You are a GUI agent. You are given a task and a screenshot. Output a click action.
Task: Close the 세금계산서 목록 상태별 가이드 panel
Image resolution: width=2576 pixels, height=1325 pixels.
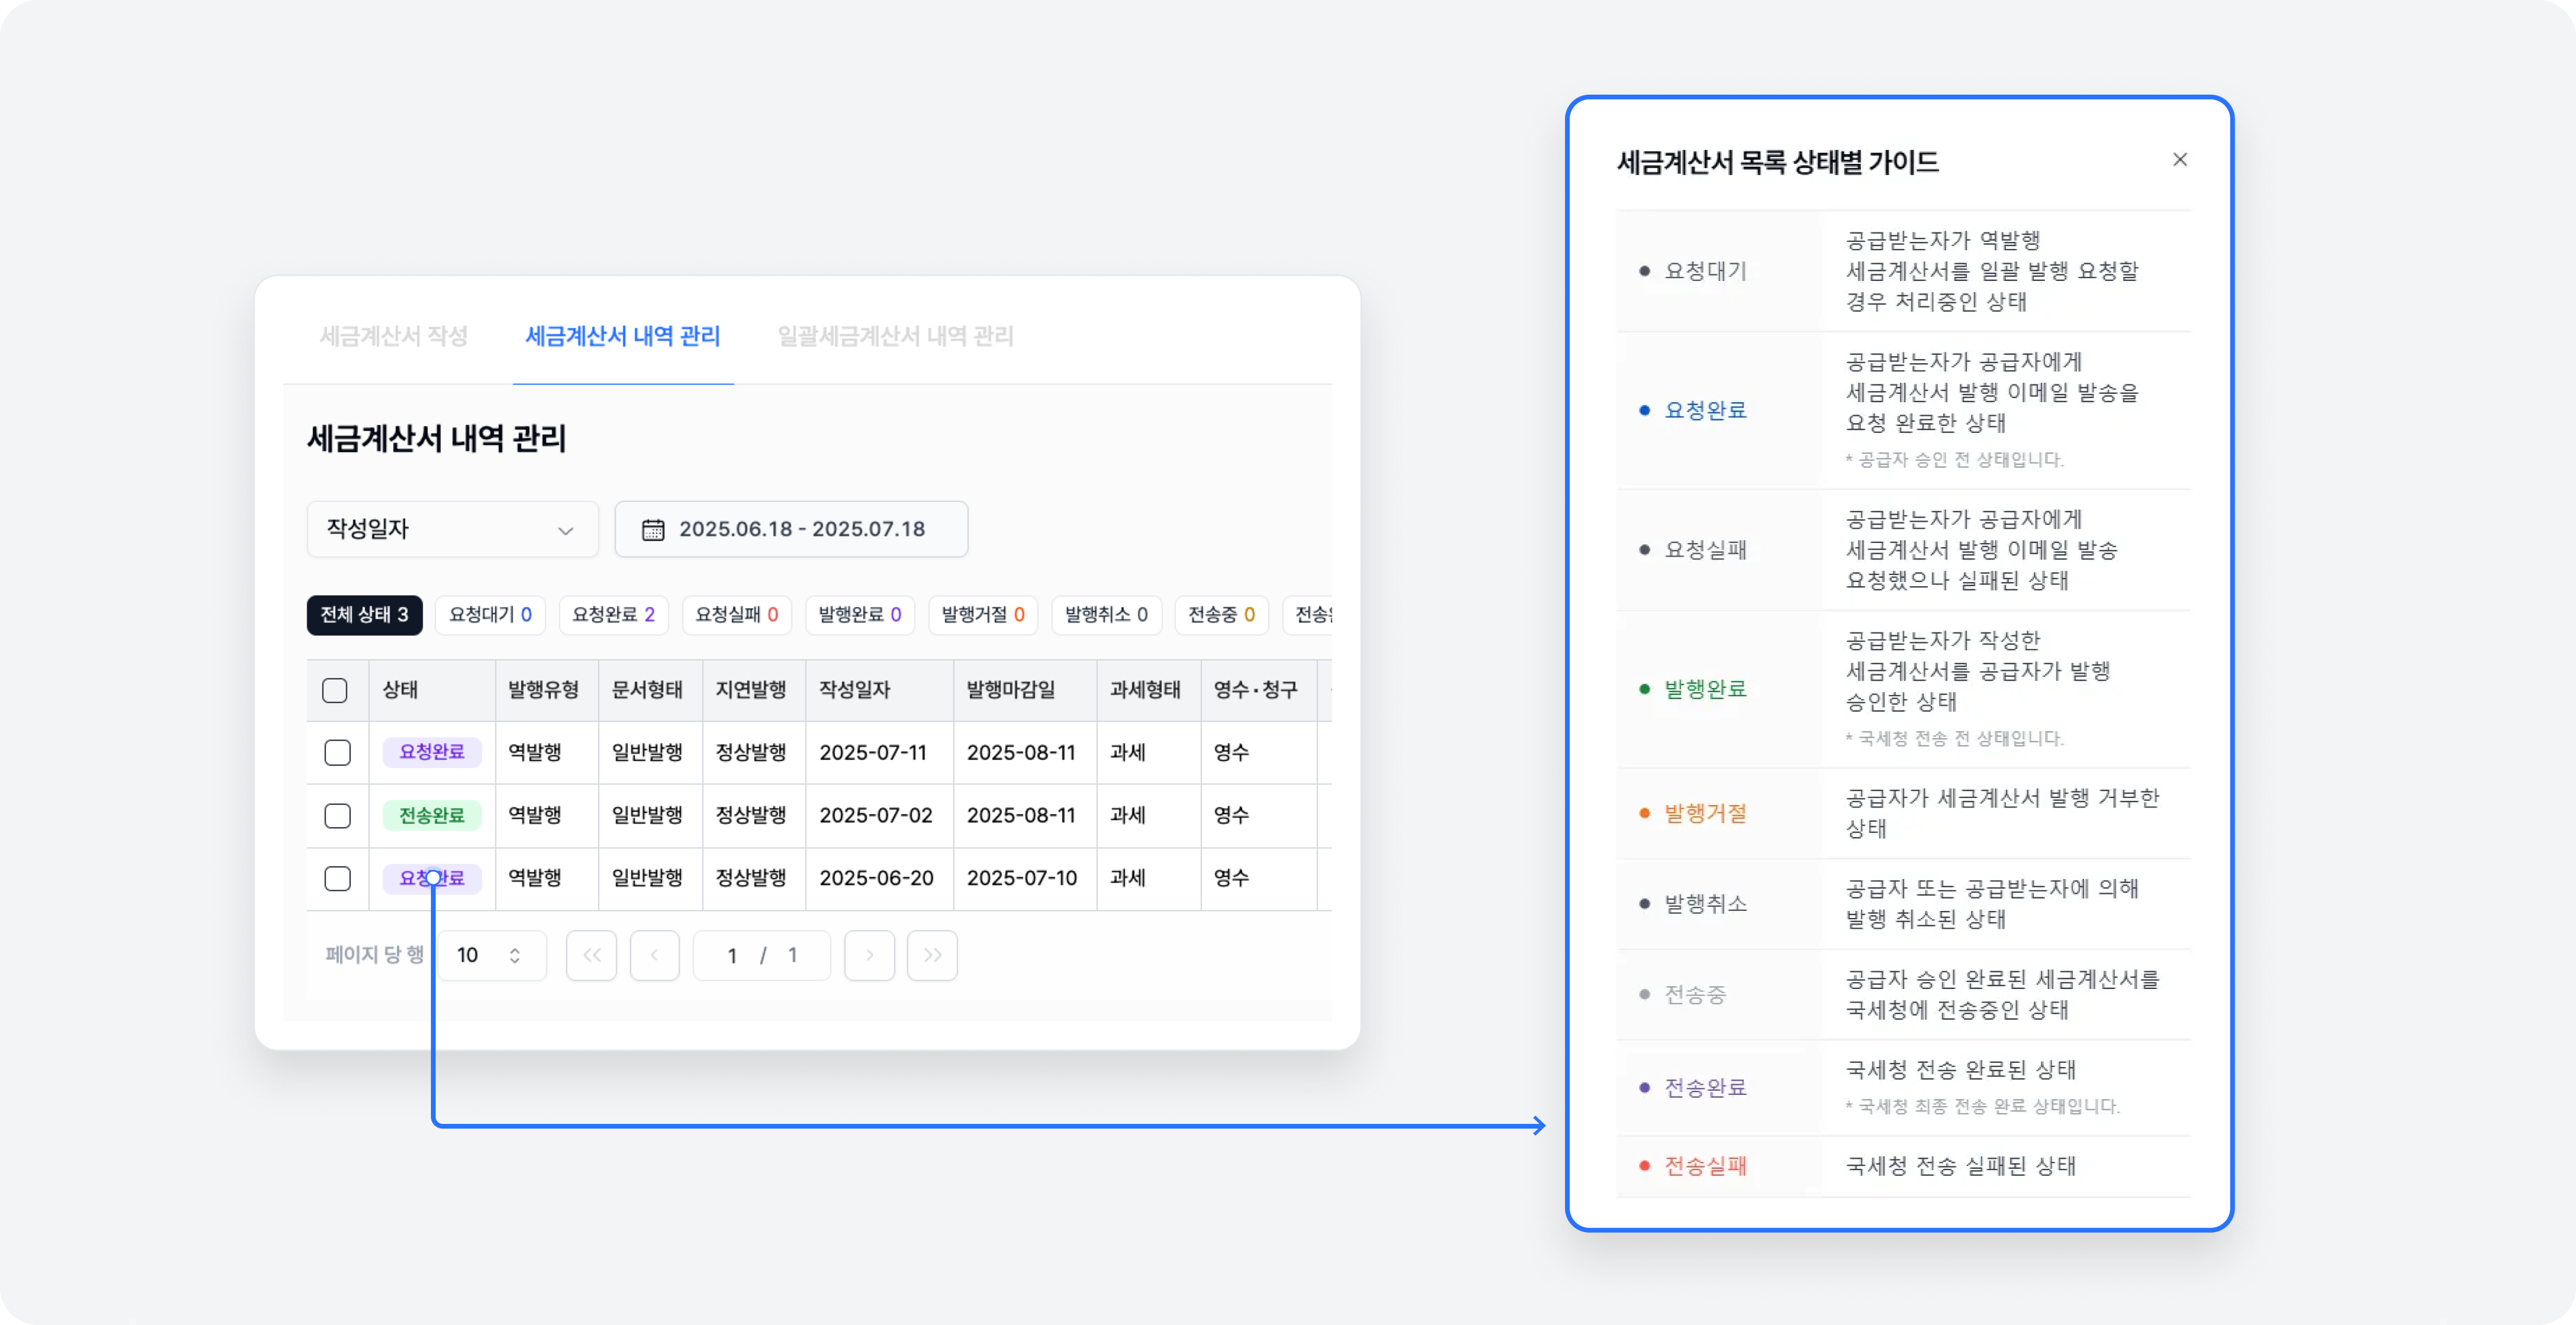[2180, 159]
